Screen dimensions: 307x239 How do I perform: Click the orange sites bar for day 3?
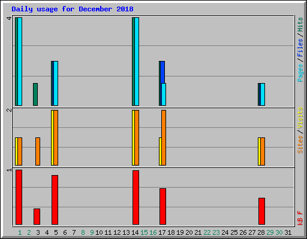coord(38,151)
